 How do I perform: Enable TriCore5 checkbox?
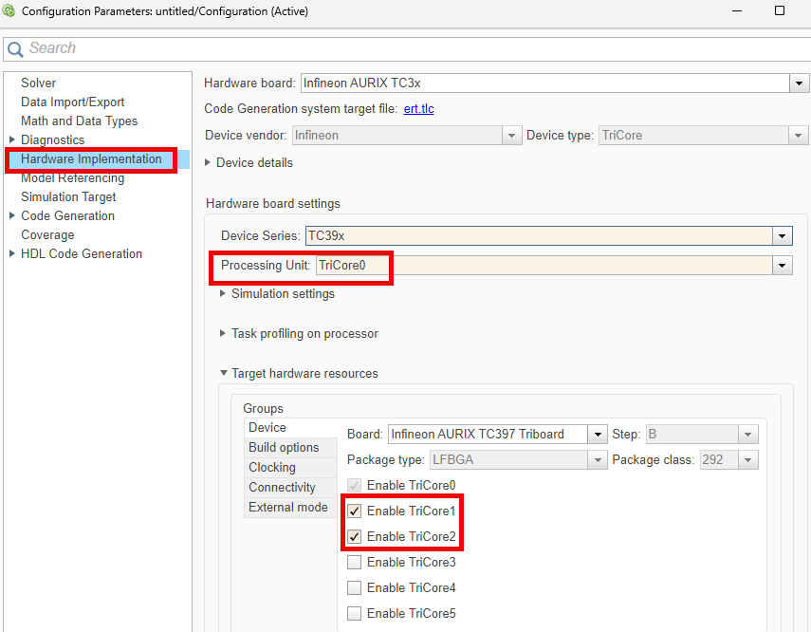(354, 613)
